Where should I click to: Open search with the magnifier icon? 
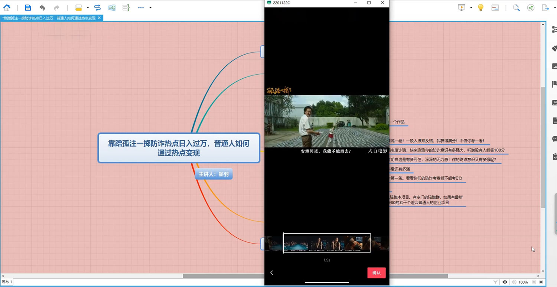[516, 7]
